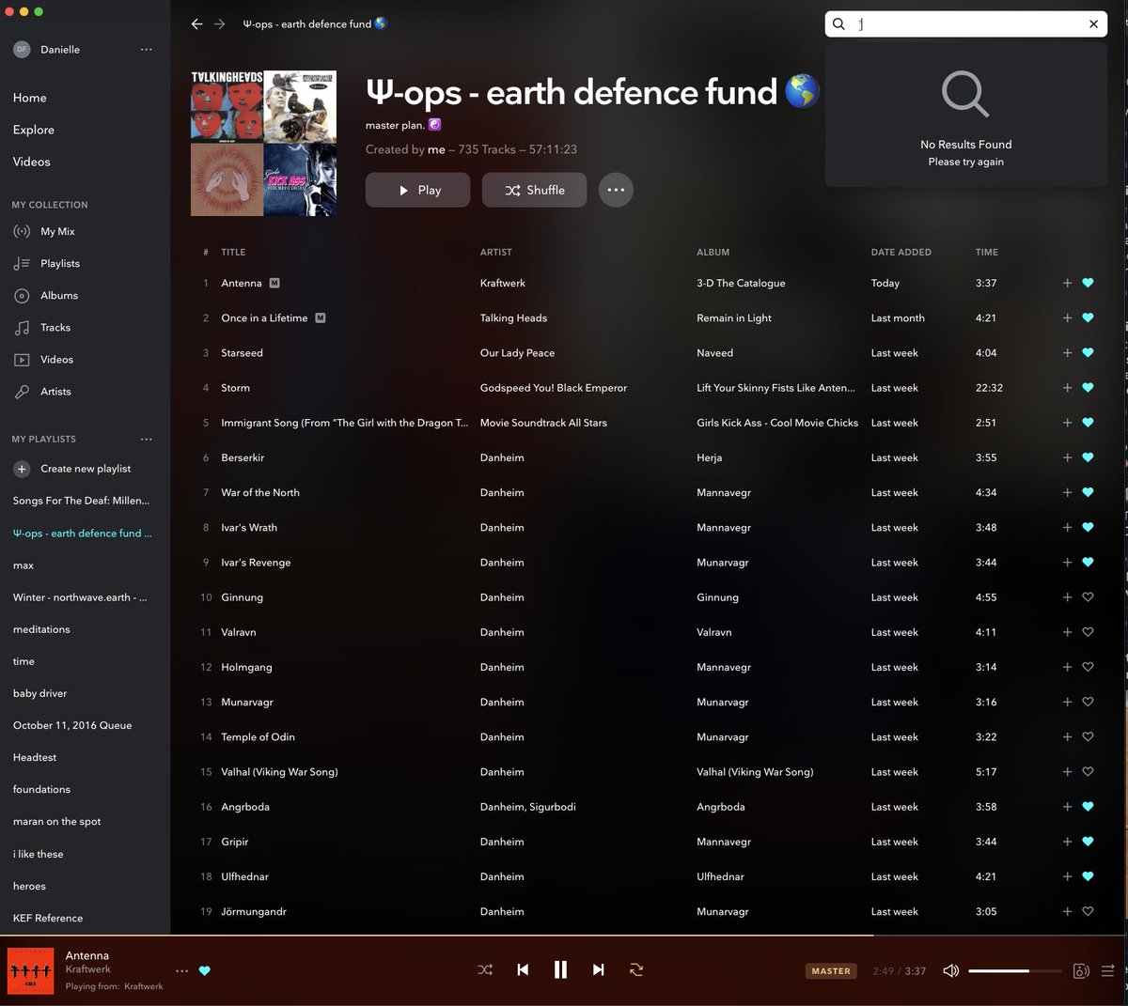Image resolution: width=1128 pixels, height=1006 pixels.
Task: Click the Antenna now playing album art
Action: (x=29, y=971)
